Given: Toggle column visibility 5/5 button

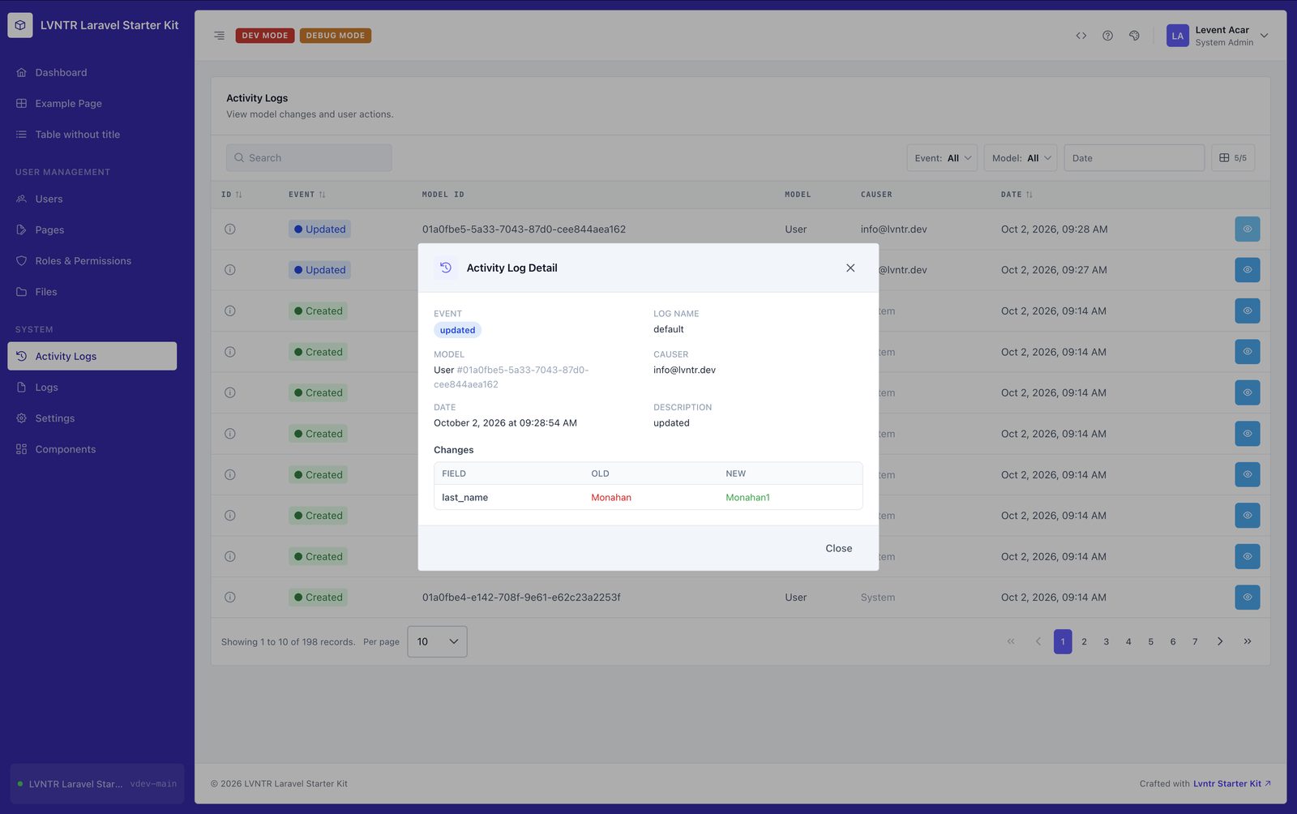Looking at the screenshot, I should coord(1233,158).
